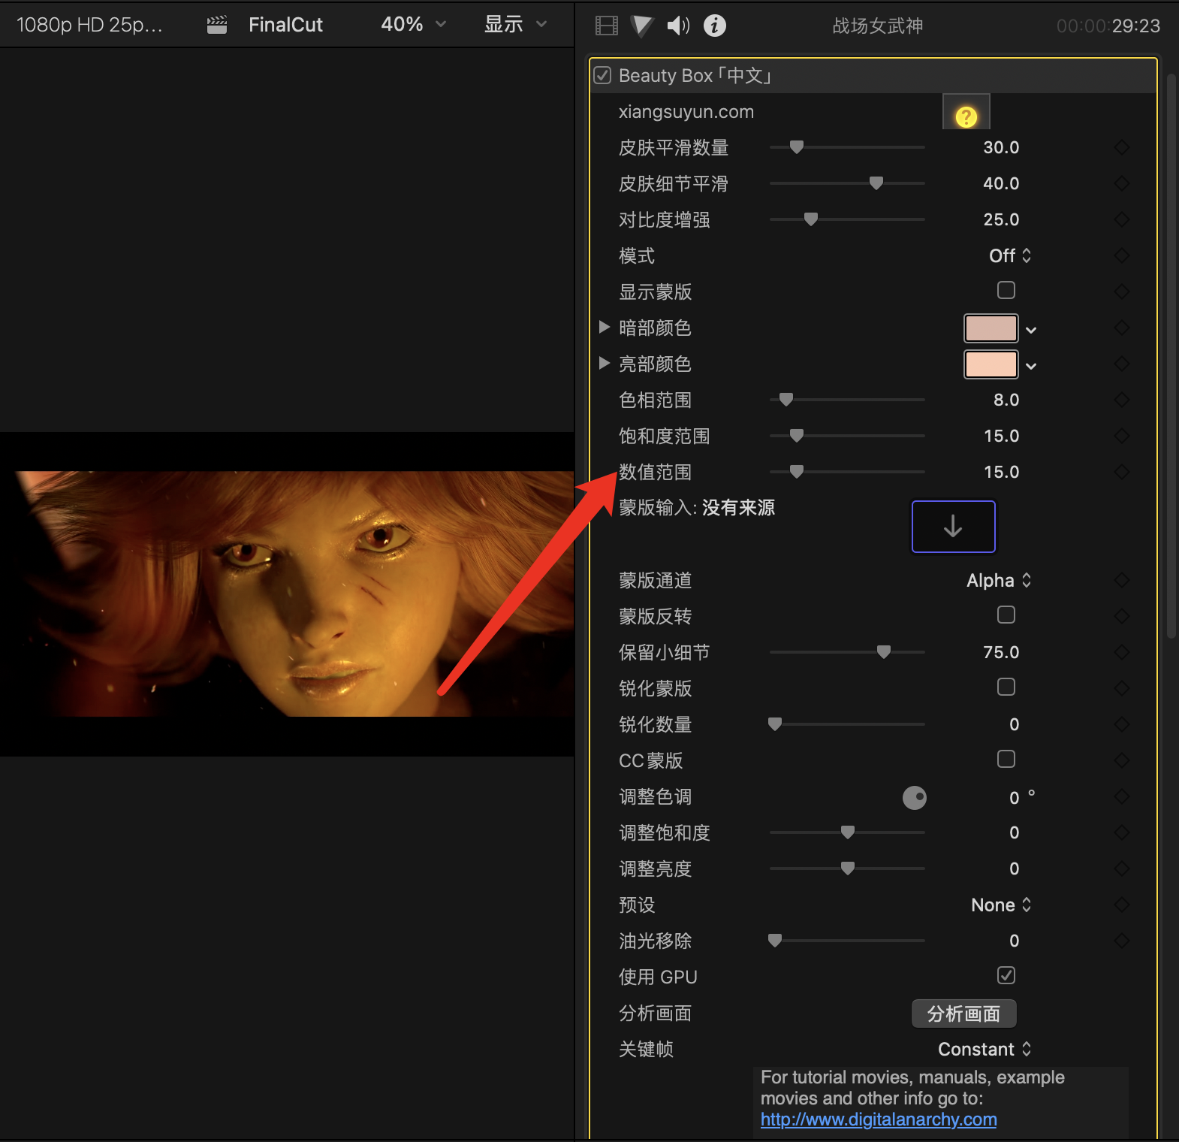Add keyframe for 锐化数量 row
Image resolution: width=1179 pixels, height=1142 pixels.
click(1122, 724)
